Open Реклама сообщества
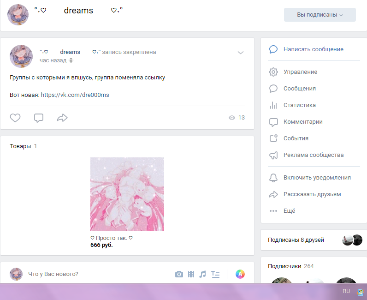The height and width of the screenshot is (300, 367). pos(314,155)
